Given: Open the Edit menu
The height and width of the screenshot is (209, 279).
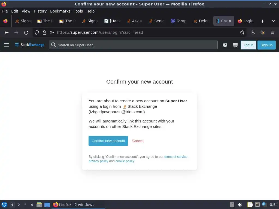Looking at the screenshot, I should pos(15,11).
